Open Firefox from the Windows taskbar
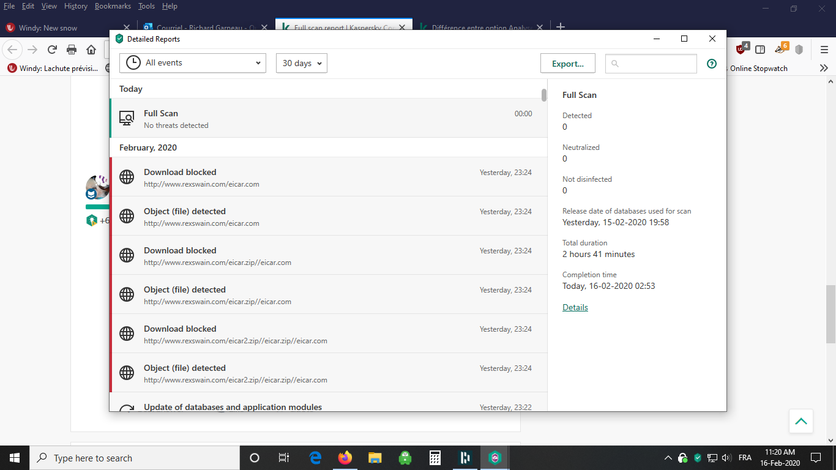 point(345,458)
